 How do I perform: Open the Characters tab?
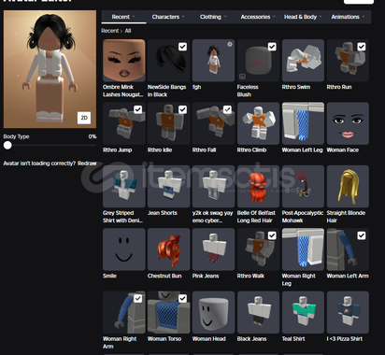168,17
